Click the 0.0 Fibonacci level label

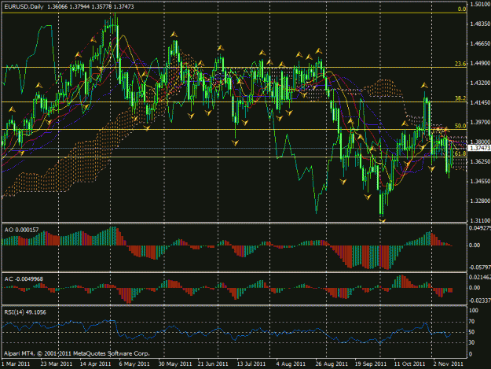[462, 9]
